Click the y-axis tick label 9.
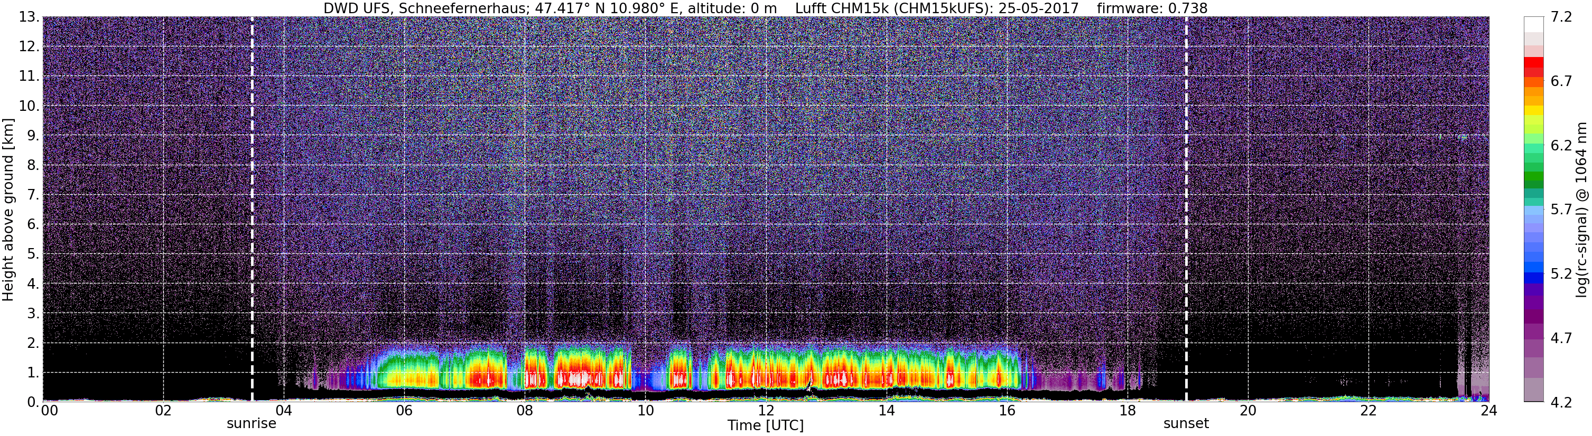The image size is (1592, 436). [x=33, y=136]
